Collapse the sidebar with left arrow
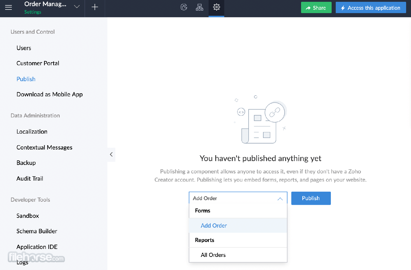411x270 pixels. coord(111,154)
